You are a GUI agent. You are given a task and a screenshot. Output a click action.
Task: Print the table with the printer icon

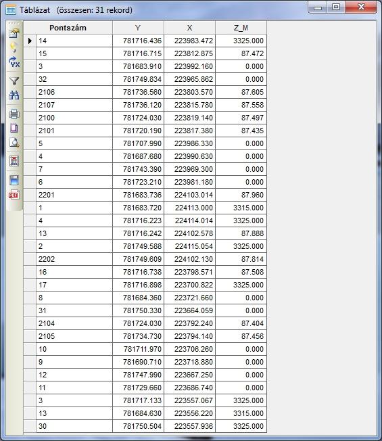point(14,114)
